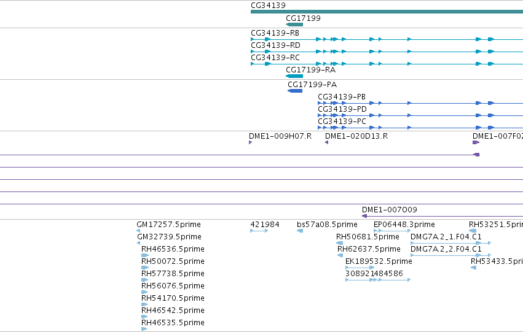Click the EP06448.3prime feature line
Viewport: 523px width, 332px height.
(392, 231)
